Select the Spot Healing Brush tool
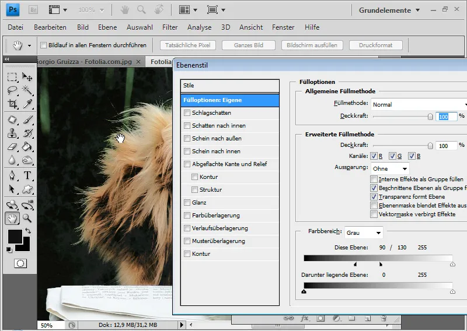This screenshot has width=467, height=331. point(12,119)
